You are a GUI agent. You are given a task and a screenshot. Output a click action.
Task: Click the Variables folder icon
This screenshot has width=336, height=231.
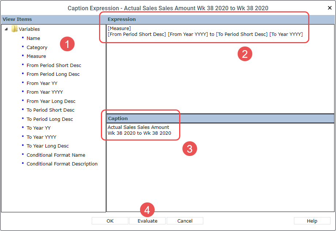coord(14,29)
